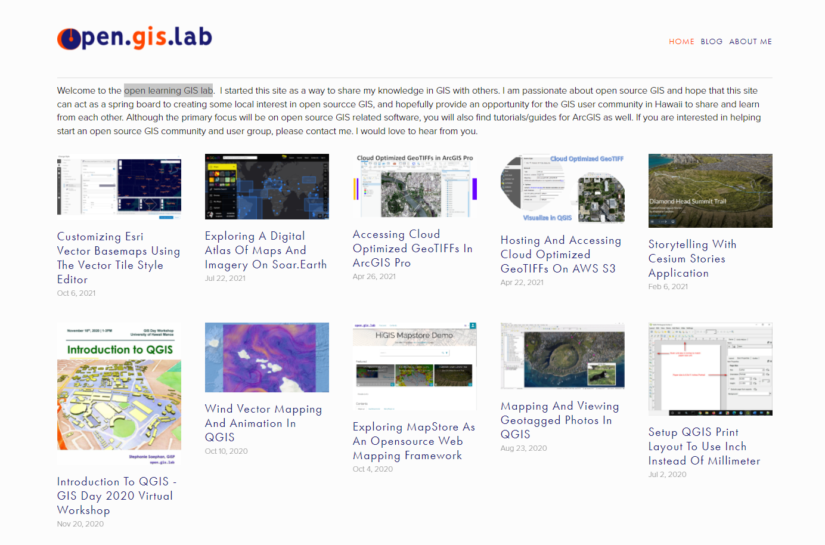The width and height of the screenshot is (825, 545).
Task: Click the Jul 22, 2021 post date
Action: [225, 278]
